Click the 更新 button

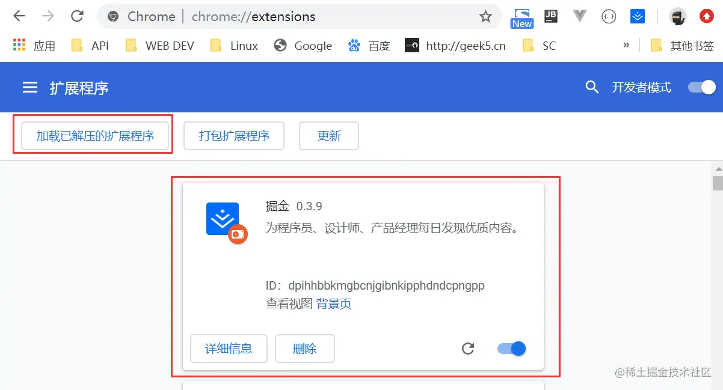(329, 136)
